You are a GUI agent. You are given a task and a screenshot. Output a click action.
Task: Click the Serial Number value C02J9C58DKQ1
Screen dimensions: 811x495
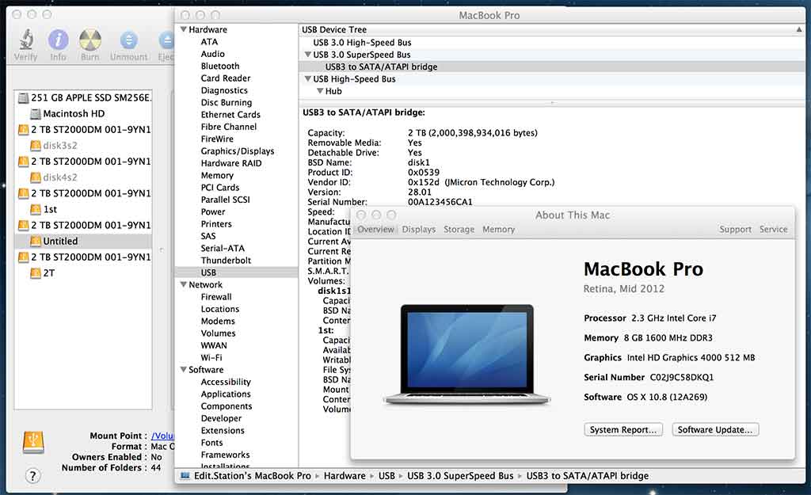(x=682, y=377)
